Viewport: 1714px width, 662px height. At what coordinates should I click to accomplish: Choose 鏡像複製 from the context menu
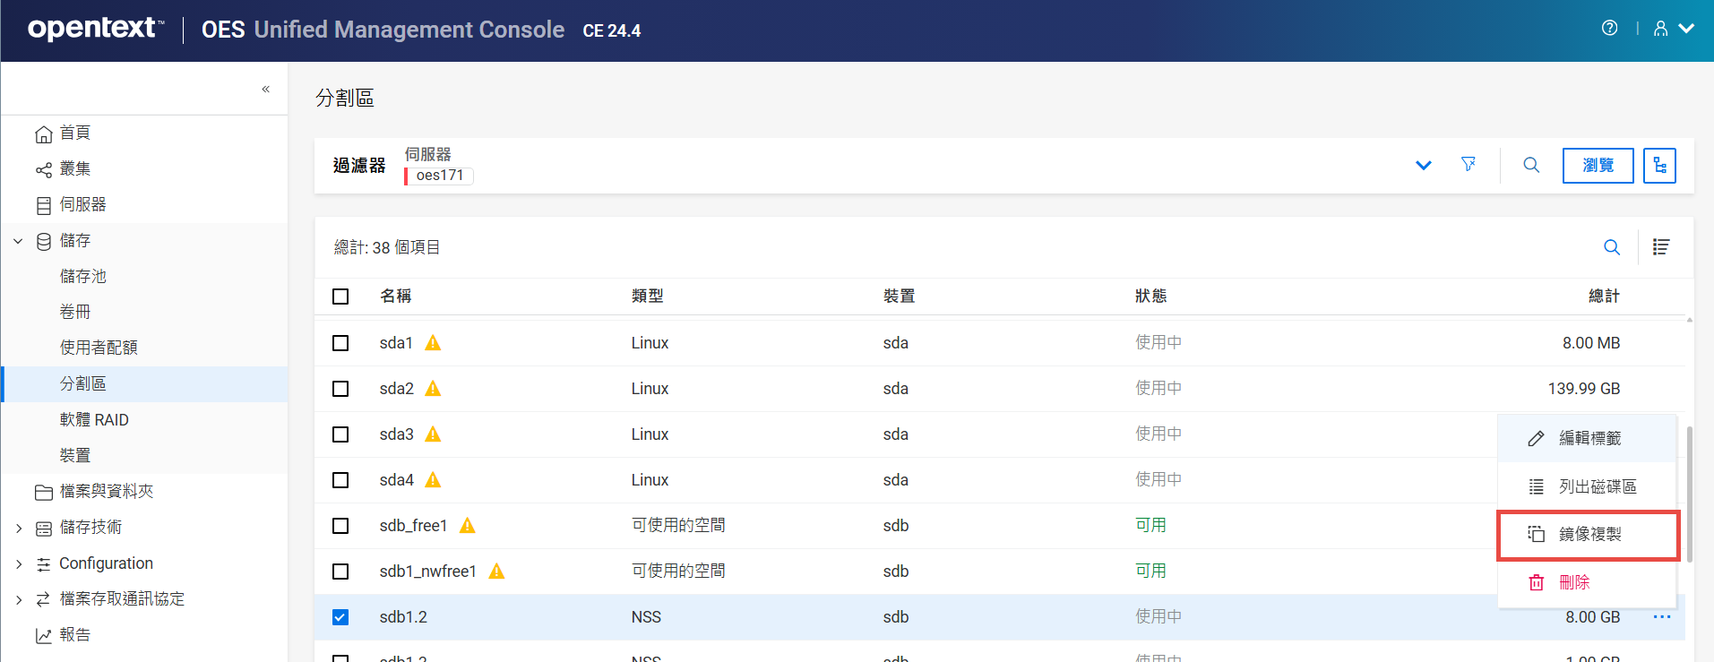pyautogui.click(x=1587, y=535)
